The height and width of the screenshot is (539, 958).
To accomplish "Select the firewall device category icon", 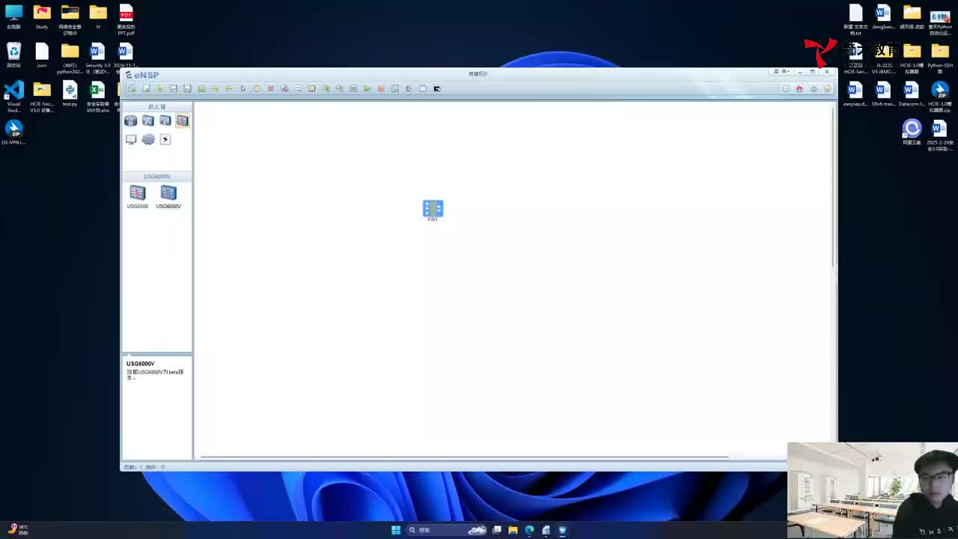I will pos(183,121).
